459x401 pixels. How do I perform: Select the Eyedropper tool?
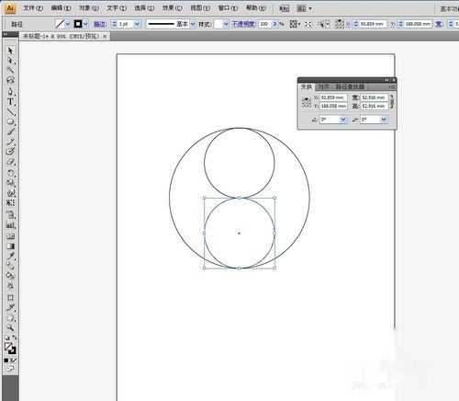pyautogui.click(x=10, y=256)
